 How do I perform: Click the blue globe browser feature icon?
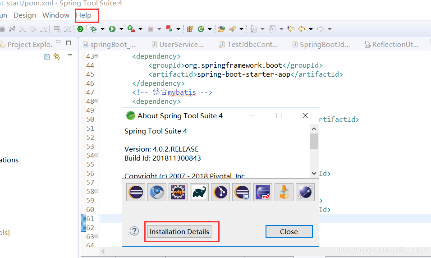pos(157,192)
